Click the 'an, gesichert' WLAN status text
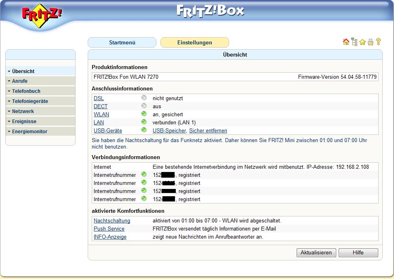 click(x=168, y=115)
